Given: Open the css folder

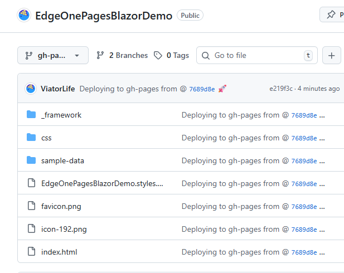Looking at the screenshot, I should click(46, 138).
